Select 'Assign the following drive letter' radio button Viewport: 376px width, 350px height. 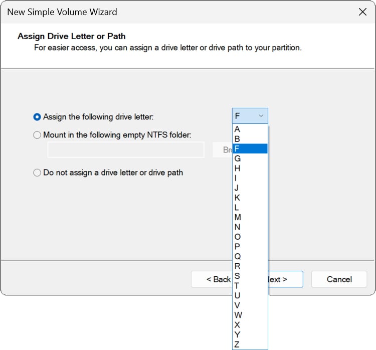click(x=37, y=117)
